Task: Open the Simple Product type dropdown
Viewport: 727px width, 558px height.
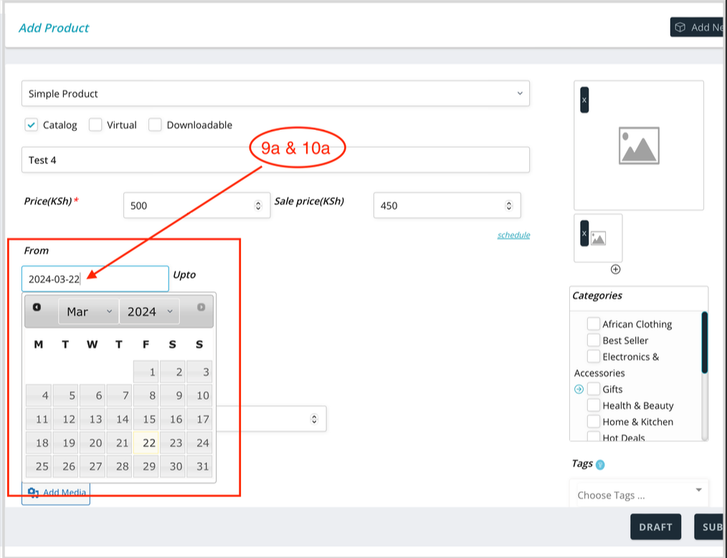Action: (275, 94)
